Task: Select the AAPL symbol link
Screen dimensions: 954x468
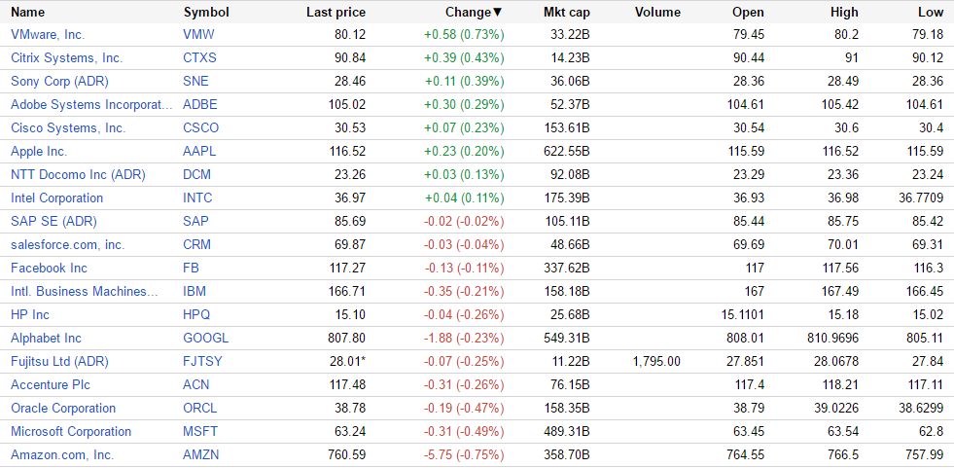Action: [199, 151]
